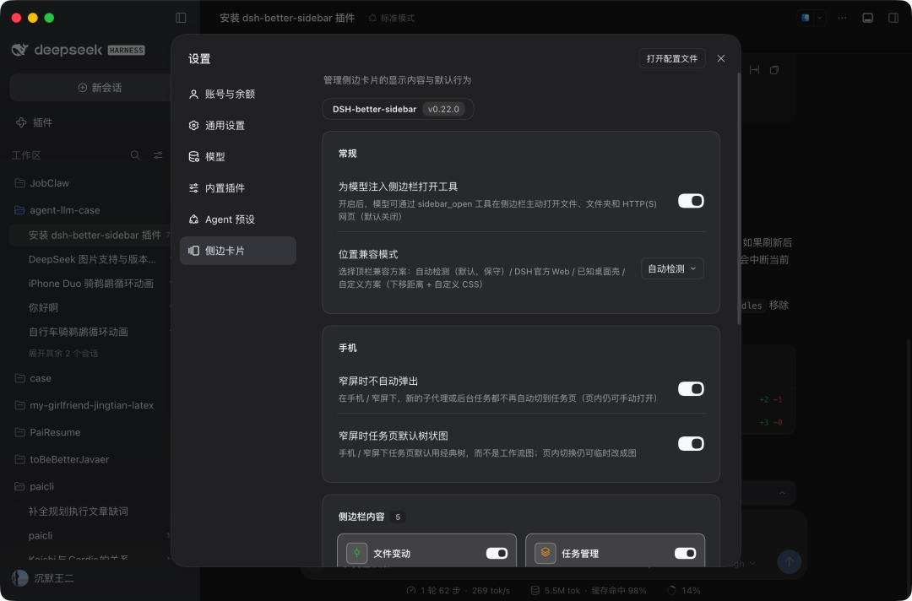Toggle left sidebar panel icon
The width and height of the screenshot is (912, 601).
click(x=181, y=18)
